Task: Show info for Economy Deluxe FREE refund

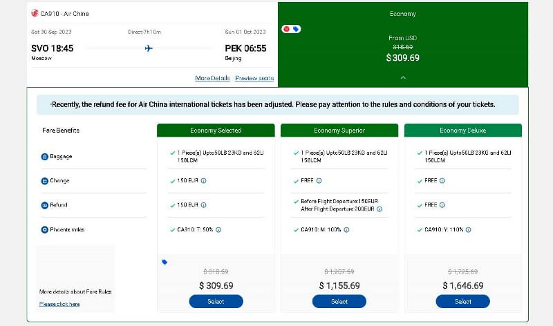Action: click(442, 205)
